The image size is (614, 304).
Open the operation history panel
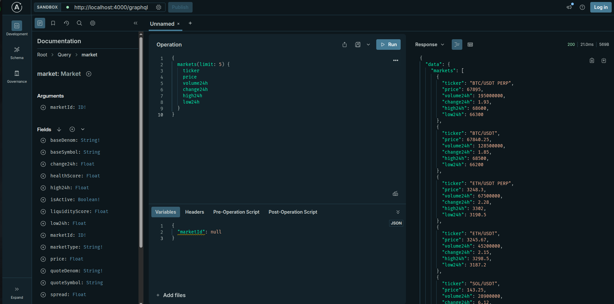coord(66,23)
